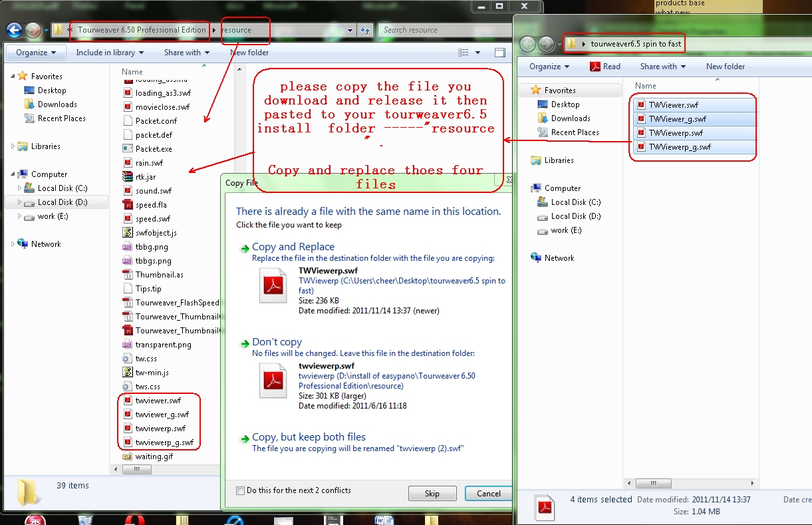Click rain.swf file icon

point(128,163)
